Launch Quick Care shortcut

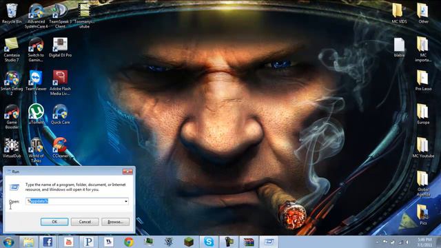tap(60, 114)
